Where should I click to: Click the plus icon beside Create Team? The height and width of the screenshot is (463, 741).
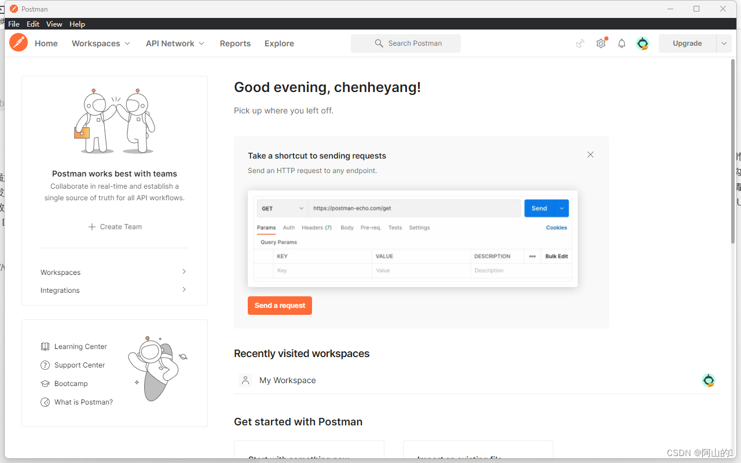(91, 227)
